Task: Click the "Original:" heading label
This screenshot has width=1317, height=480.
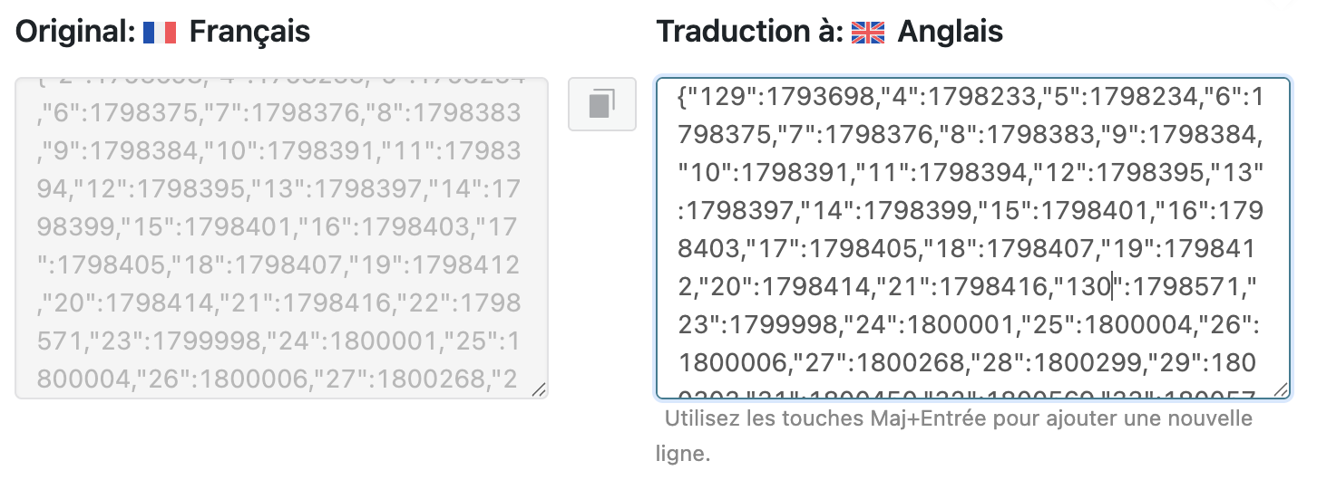Action: [75, 33]
